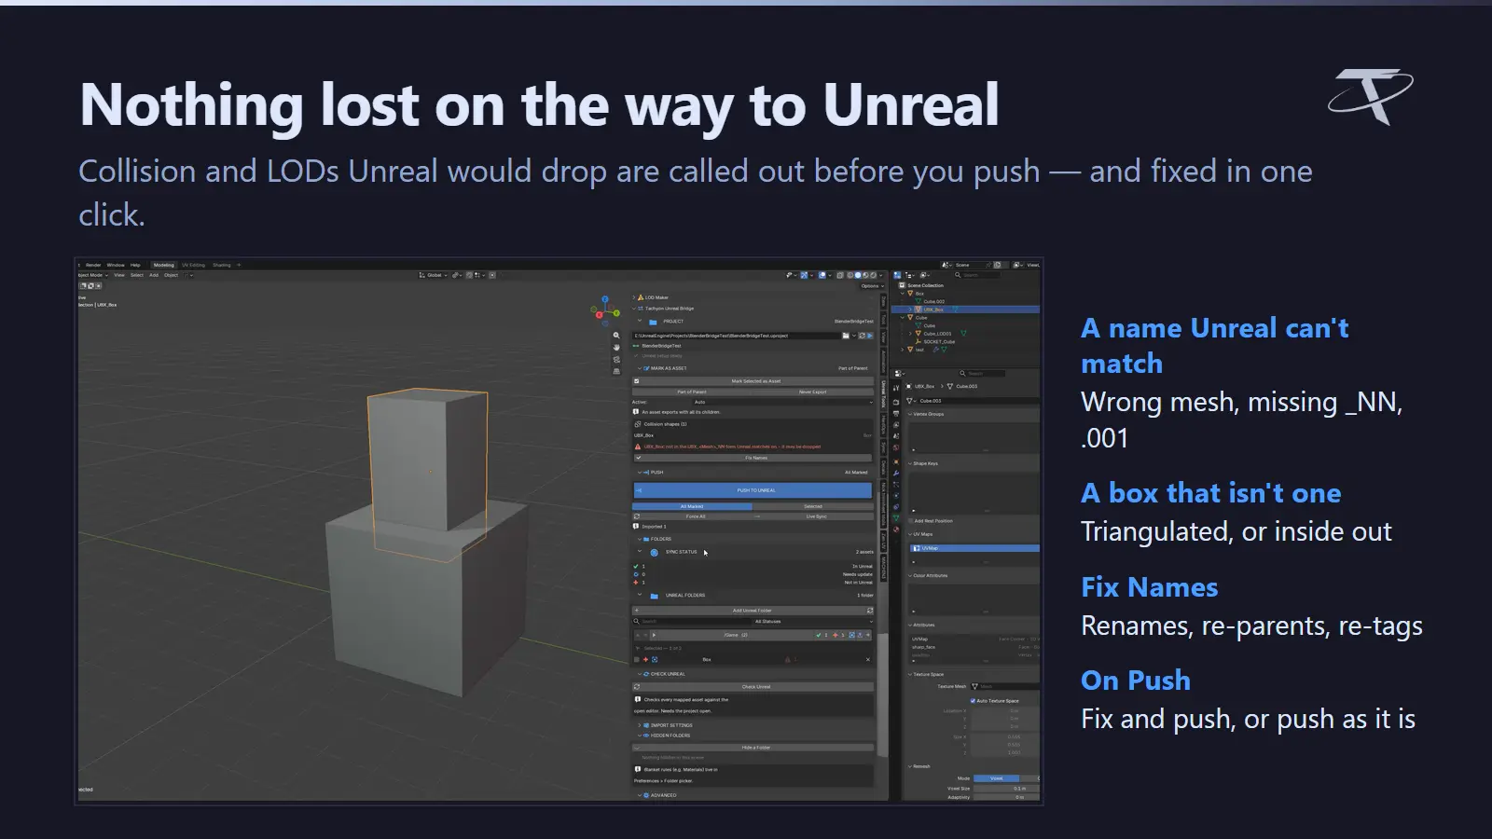Click the blue Z axis on navigation gizmo

(x=605, y=299)
